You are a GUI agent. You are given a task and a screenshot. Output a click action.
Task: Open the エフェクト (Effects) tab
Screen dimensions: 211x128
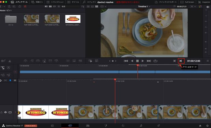click(x=89, y=2)
